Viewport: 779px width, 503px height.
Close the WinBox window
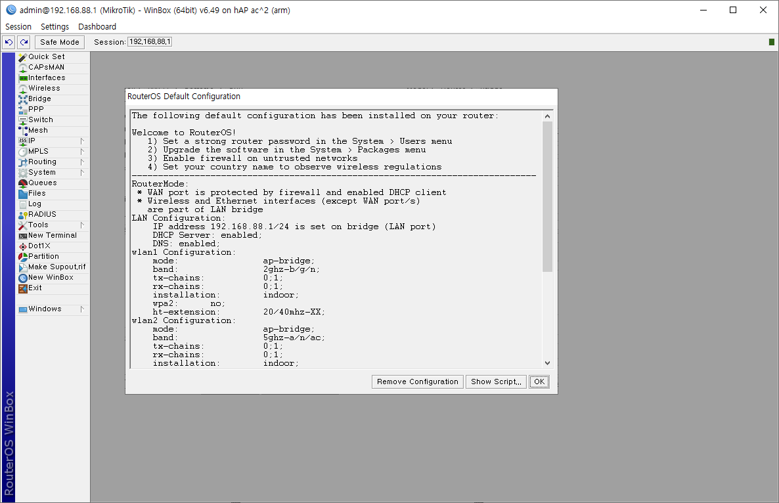[763, 10]
